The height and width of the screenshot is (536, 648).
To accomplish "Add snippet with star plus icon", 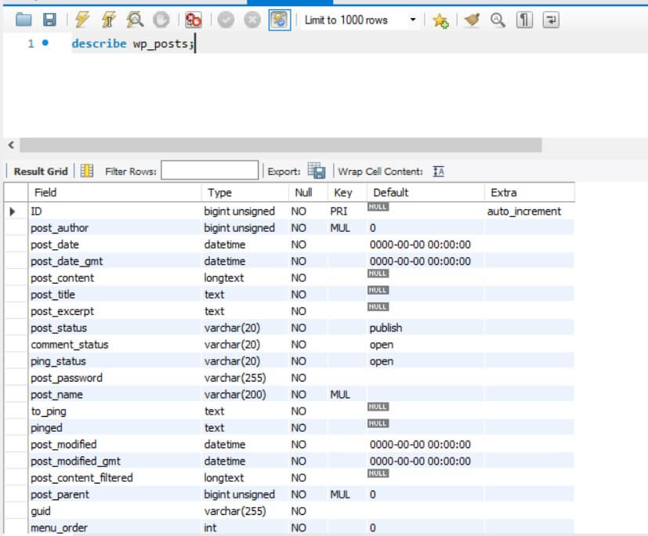I will 440,20.
